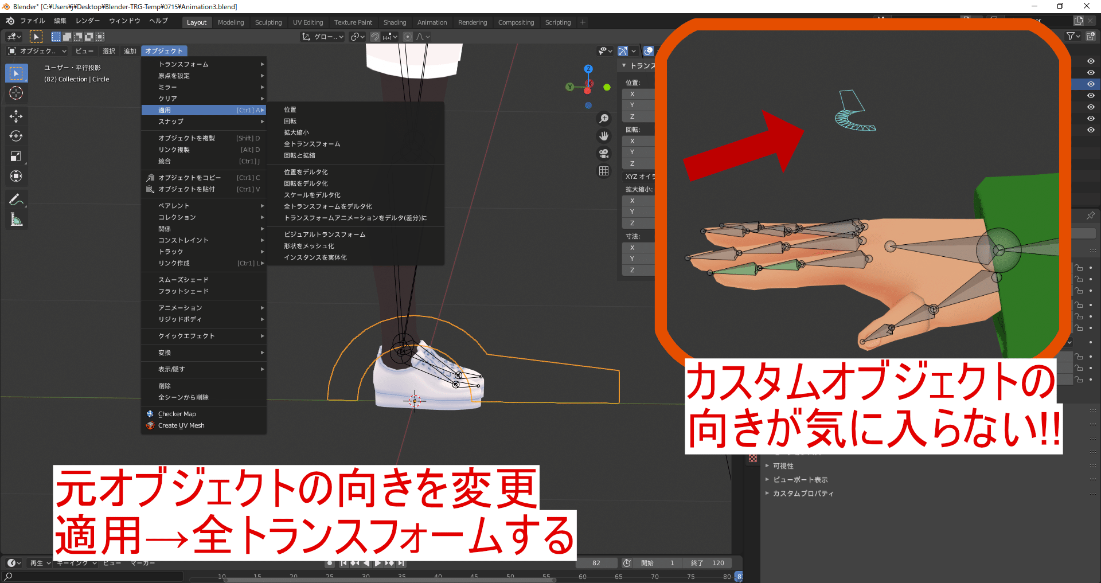1101x583 pixels.
Task: Click the Checker Map addon entry
Action: coord(204,414)
